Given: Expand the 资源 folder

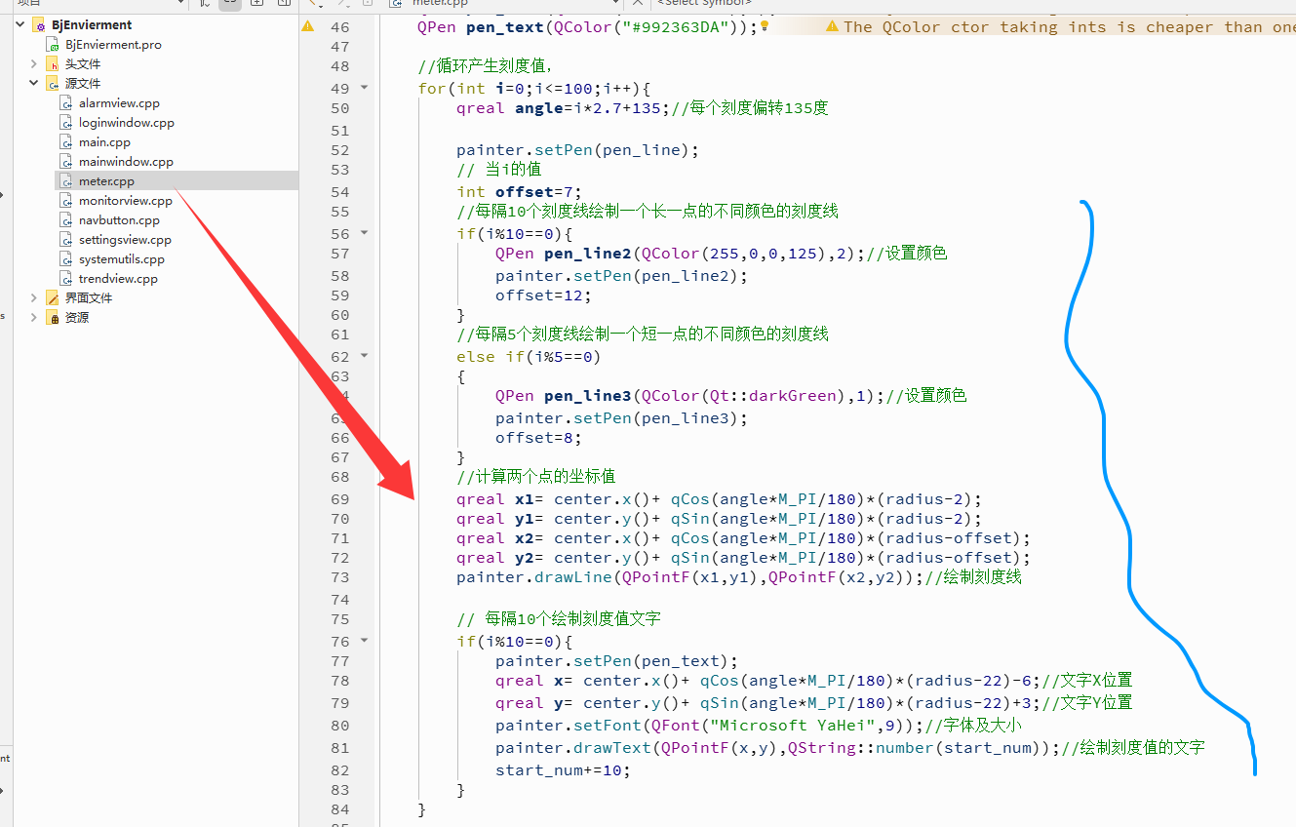Looking at the screenshot, I should click(x=34, y=318).
